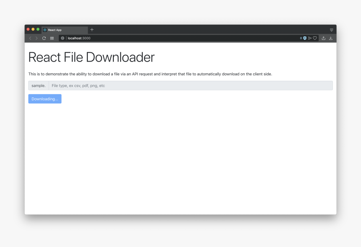Open the browser downloads icon

click(x=331, y=38)
